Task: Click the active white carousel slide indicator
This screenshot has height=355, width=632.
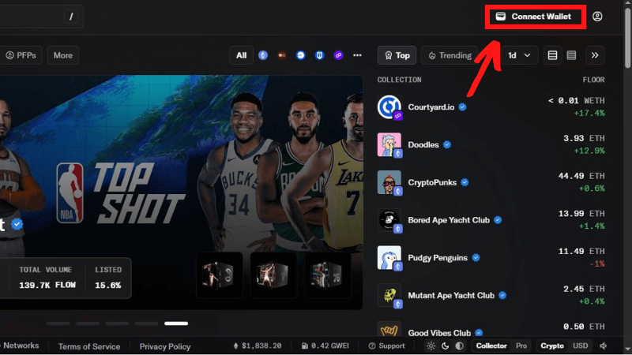Action: coord(176,323)
